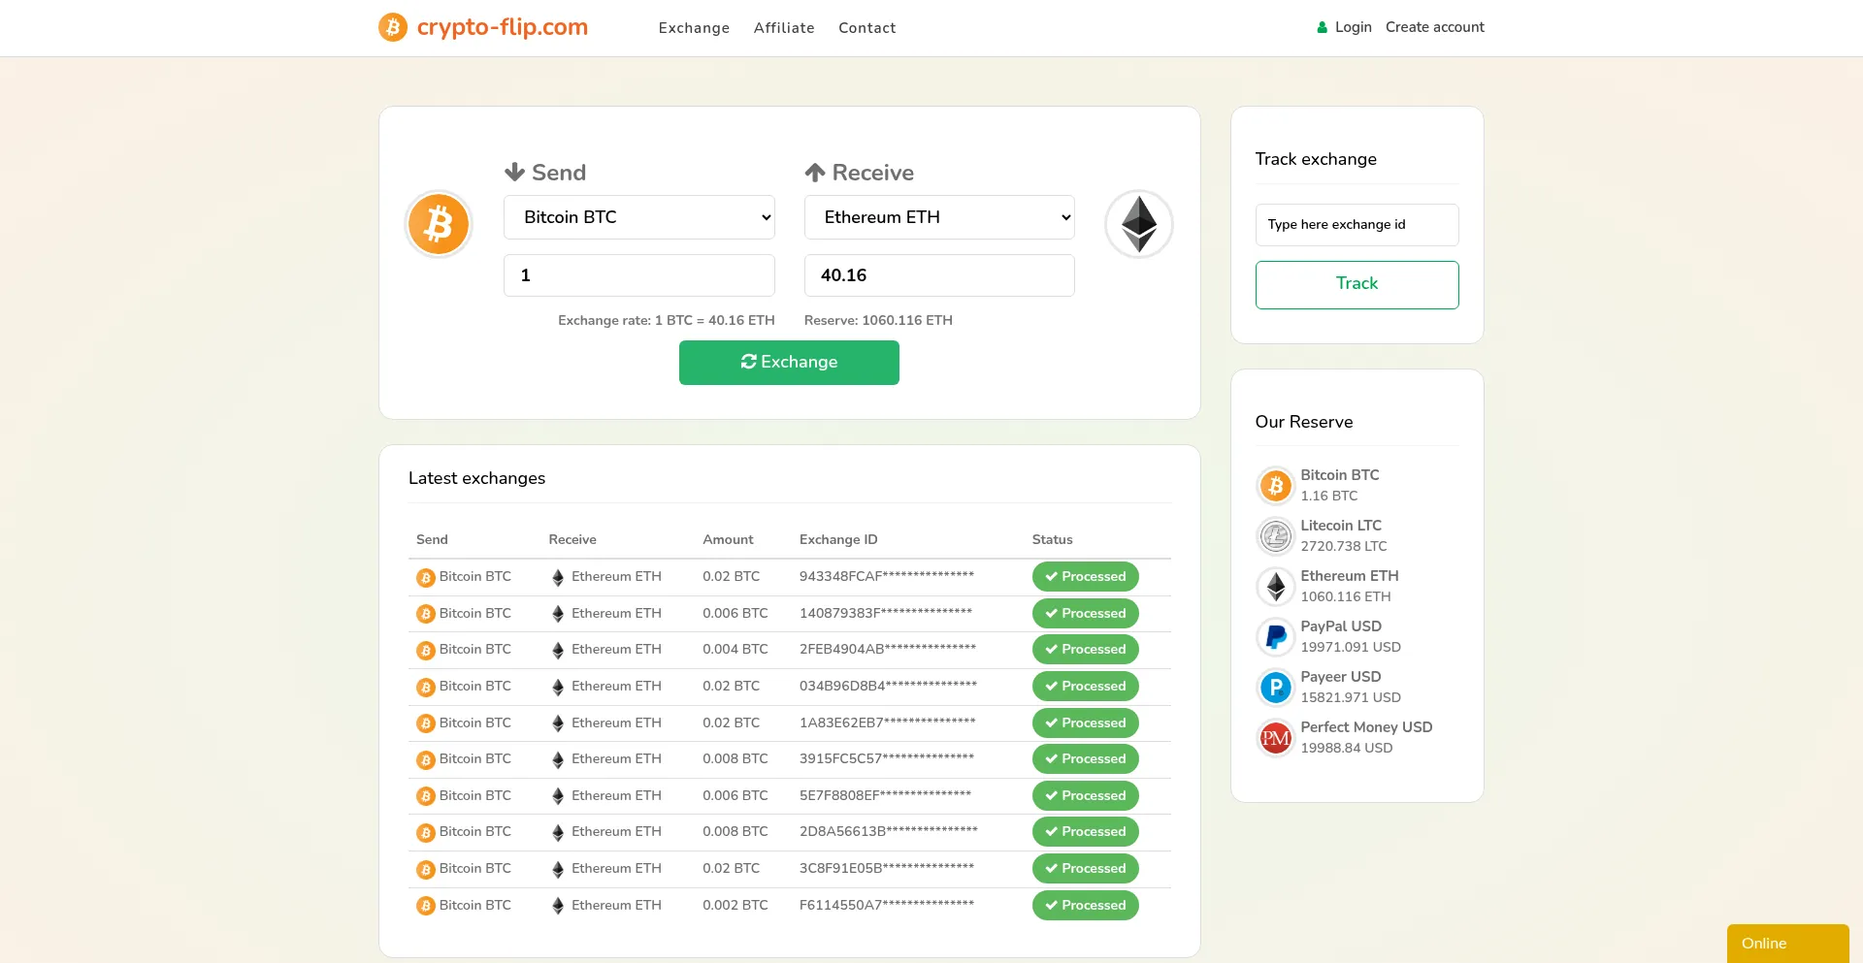This screenshot has width=1863, height=963.
Task: Click the Create account link
Action: pos(1435,27)
